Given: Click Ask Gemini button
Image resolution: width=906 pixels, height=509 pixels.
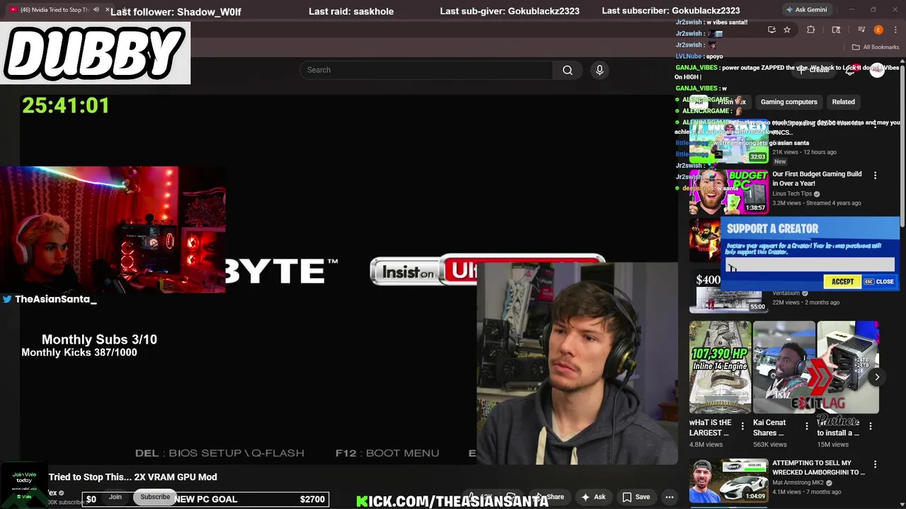Looking at the screenshot, I should (805, 10).
